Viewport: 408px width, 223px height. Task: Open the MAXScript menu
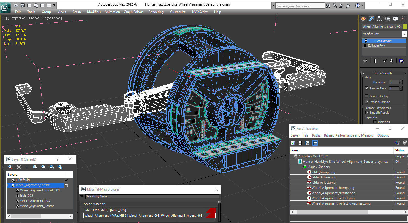[200, 12]
